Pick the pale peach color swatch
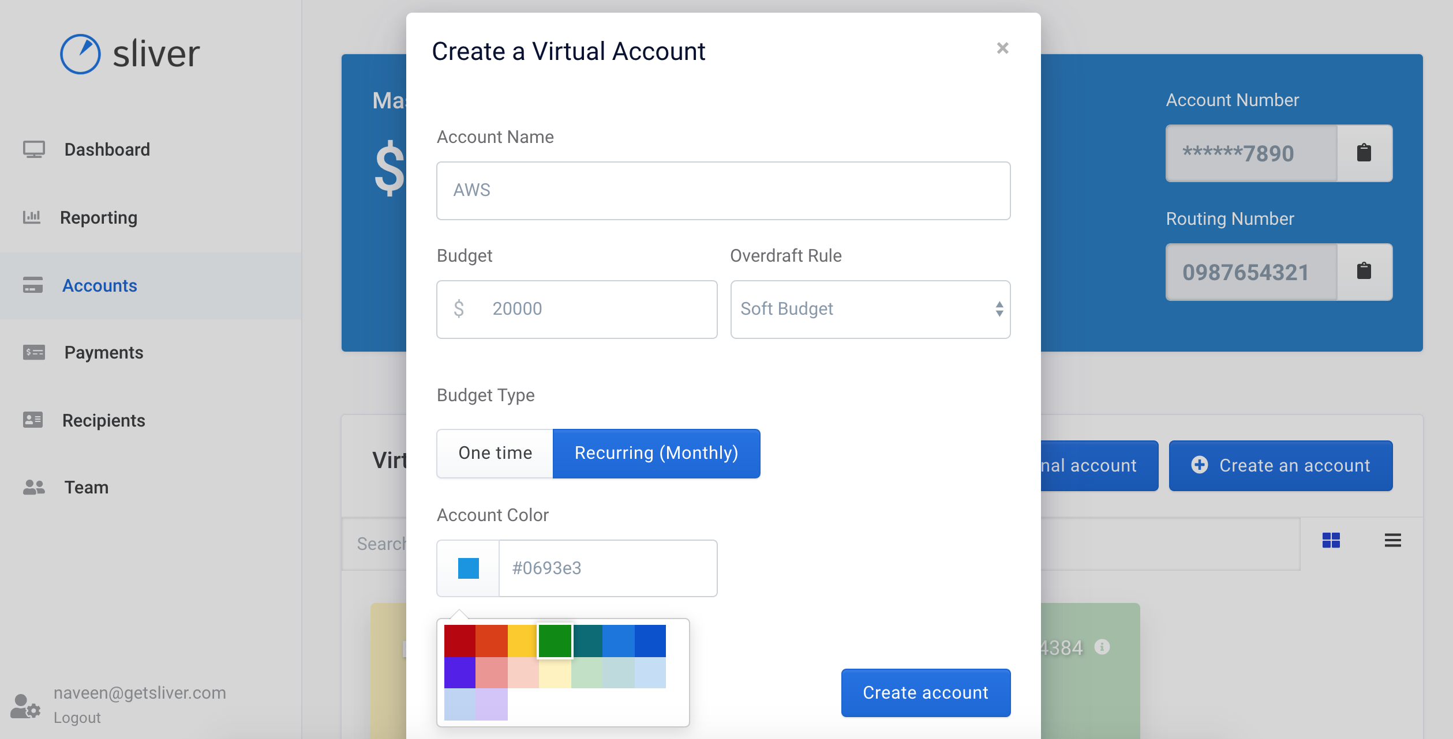 pos(523,673)
